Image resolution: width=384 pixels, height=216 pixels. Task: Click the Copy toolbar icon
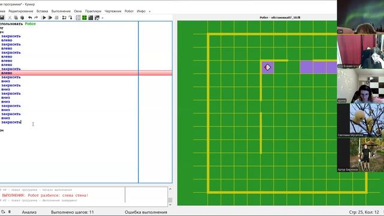[16, 17]
